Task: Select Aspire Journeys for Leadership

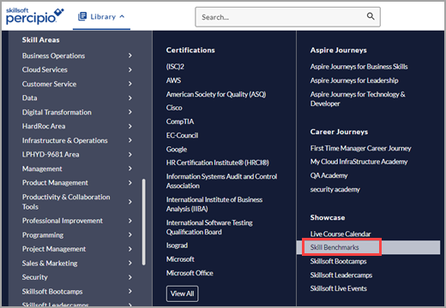Action: [x=354, y=80]
